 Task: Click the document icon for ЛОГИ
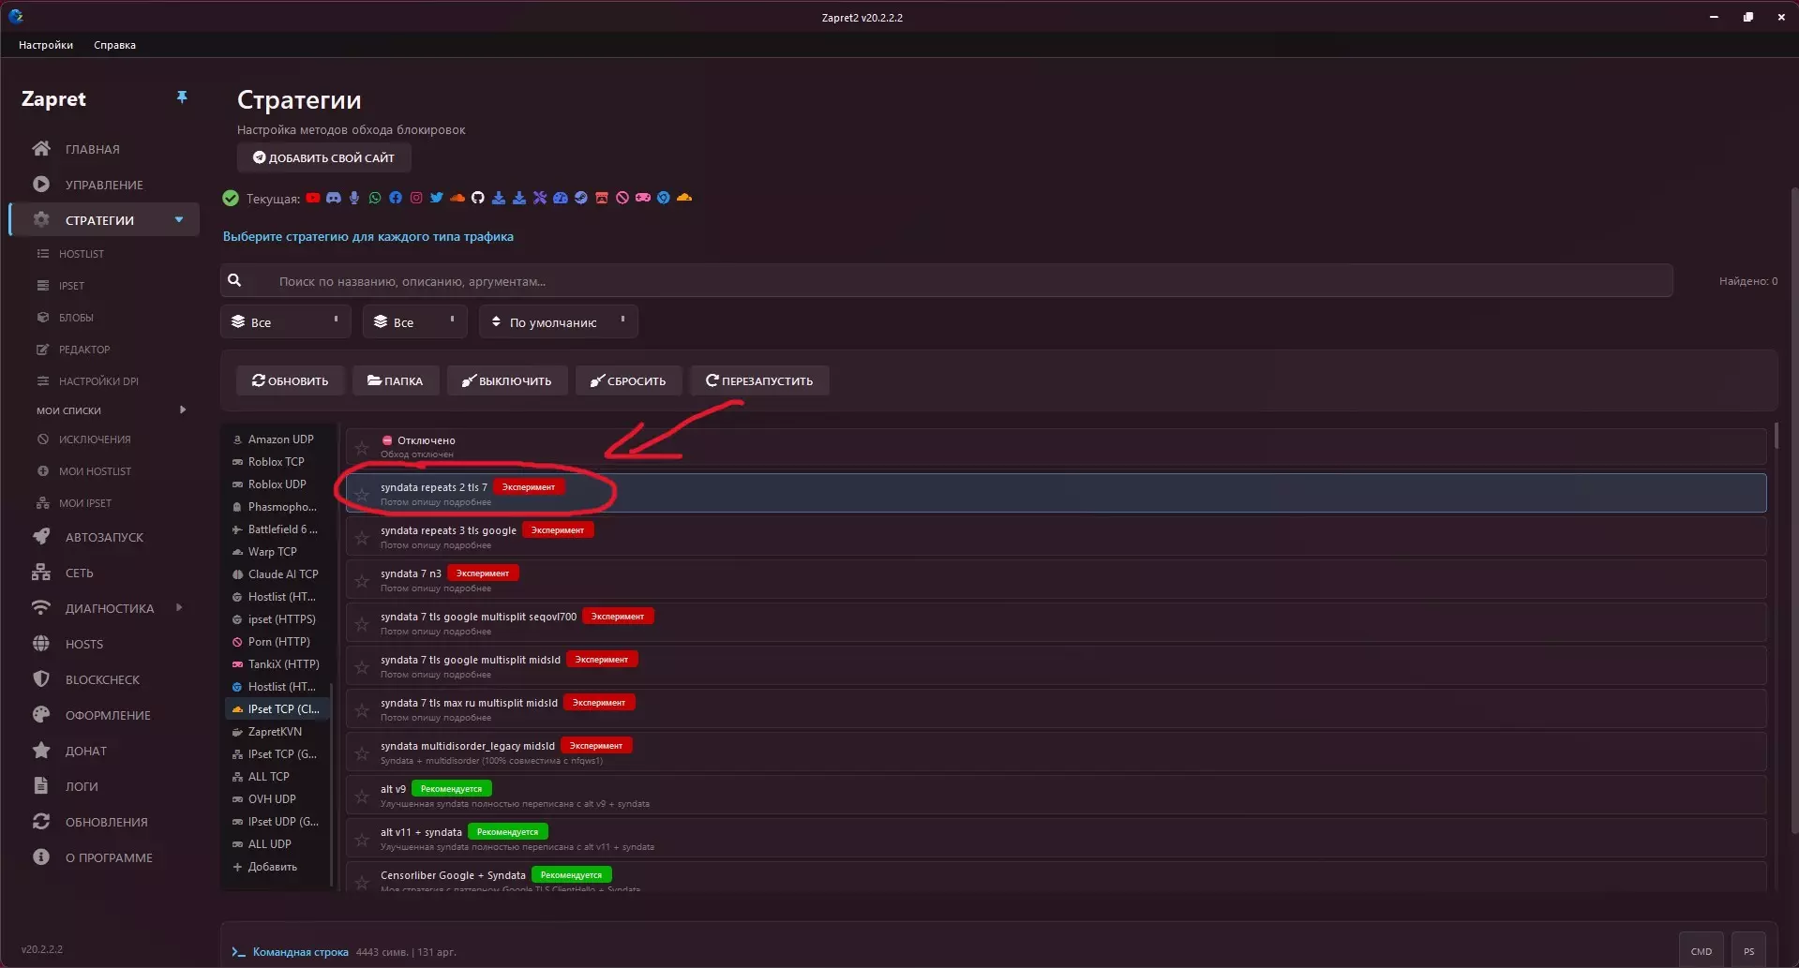click(41, 786)
